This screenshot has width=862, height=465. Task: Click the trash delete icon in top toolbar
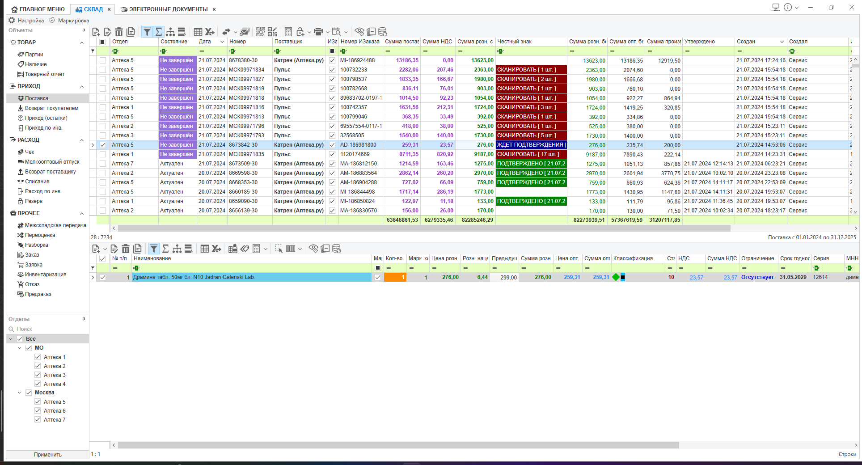(119, 32)
